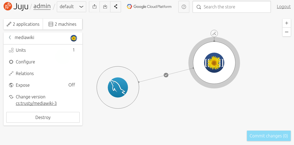Screen dimensions: 294x145
Task: Click the import model icon
Action: click(105, 7)
